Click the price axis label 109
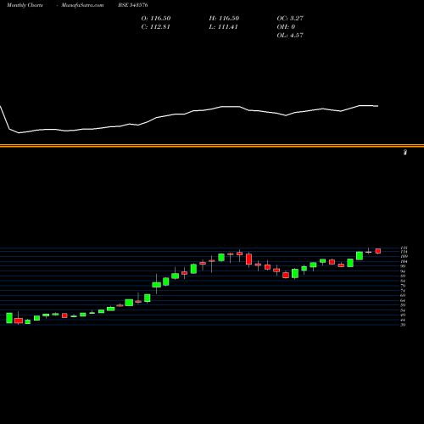Image resolution: width=424 pixels, height=424 pixels. coord(404,256)
